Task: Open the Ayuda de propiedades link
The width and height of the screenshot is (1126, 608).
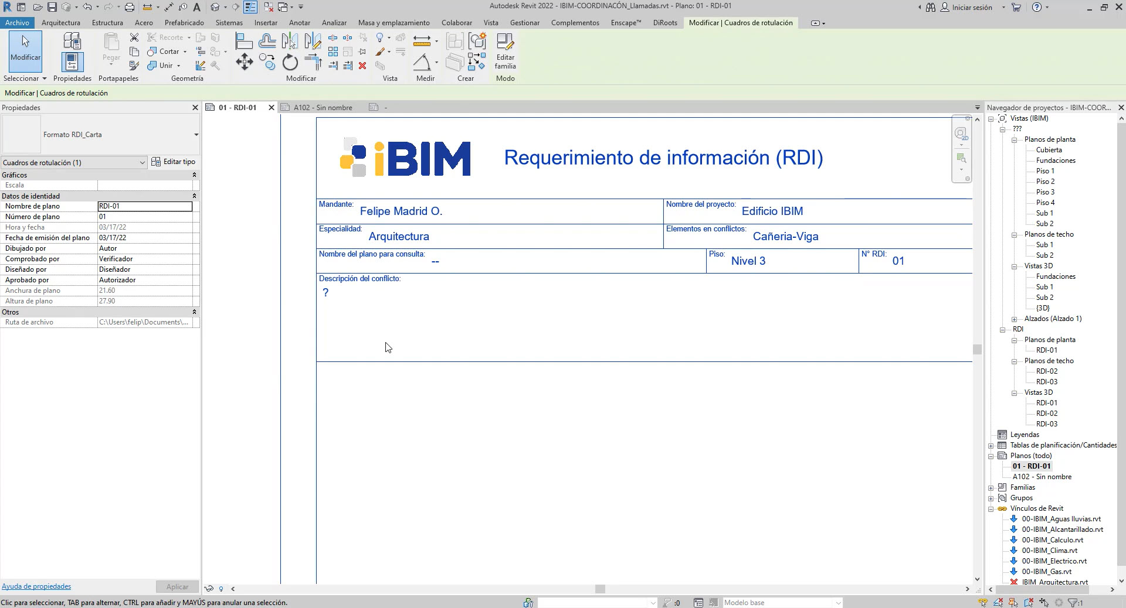Action: (36, 586)
